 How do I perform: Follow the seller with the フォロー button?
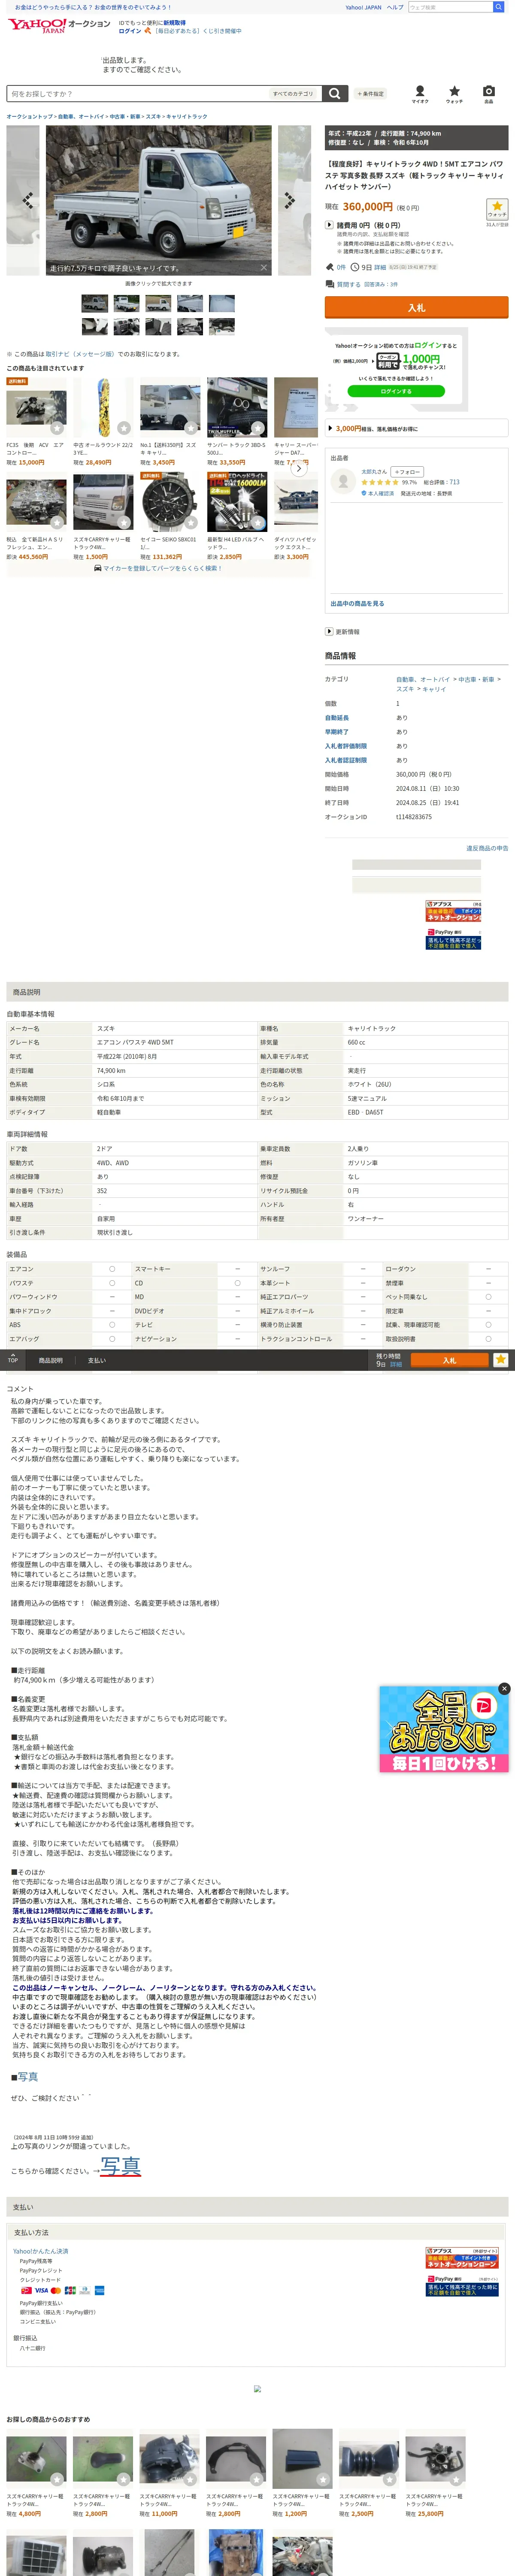(x=407, y=472)
